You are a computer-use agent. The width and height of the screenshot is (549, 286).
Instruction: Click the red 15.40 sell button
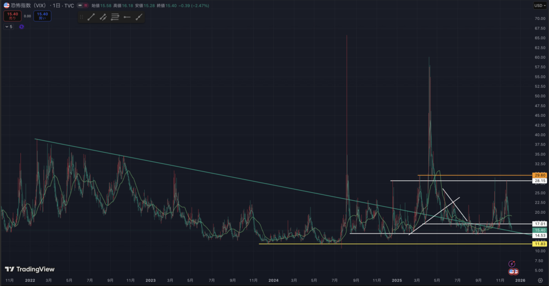pyautogui.click(x=11, y=17)
